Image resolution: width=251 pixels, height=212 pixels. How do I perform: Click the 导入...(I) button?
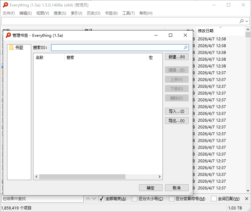coord(177,111)
